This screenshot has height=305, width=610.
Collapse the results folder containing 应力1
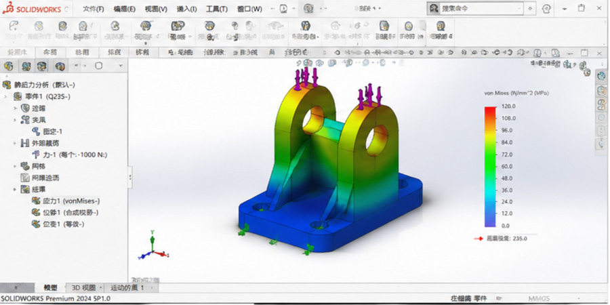[16, 190]
